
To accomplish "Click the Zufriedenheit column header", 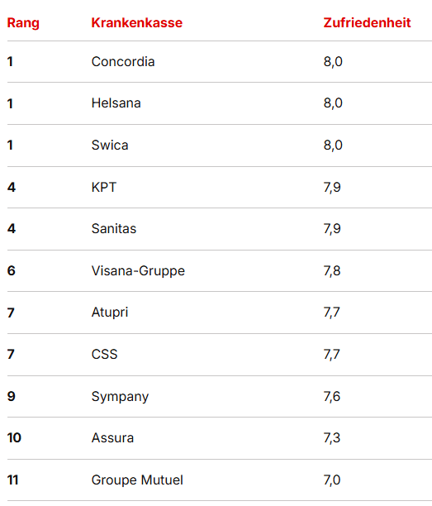I will [x=367, y=23].
